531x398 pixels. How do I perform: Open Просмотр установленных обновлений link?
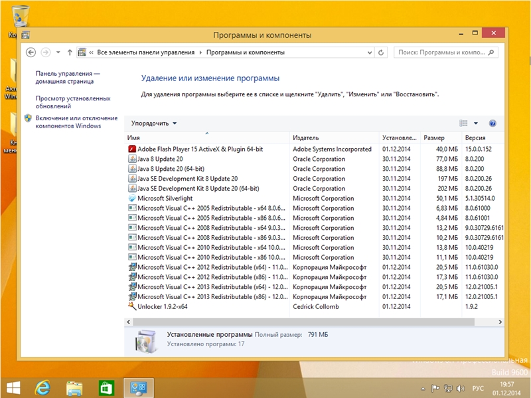(x=73, y=102)
